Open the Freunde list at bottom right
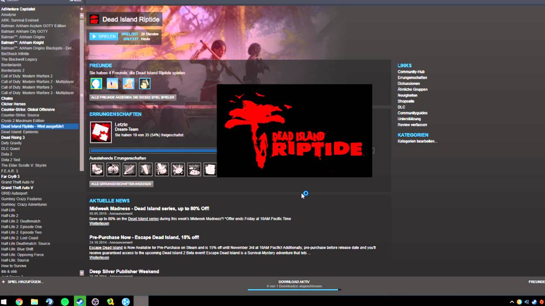Viewport: 545px width, 306px height. [x=536, y=282]
